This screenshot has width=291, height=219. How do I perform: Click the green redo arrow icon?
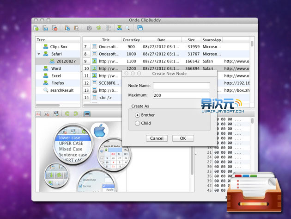coord(76,114)
